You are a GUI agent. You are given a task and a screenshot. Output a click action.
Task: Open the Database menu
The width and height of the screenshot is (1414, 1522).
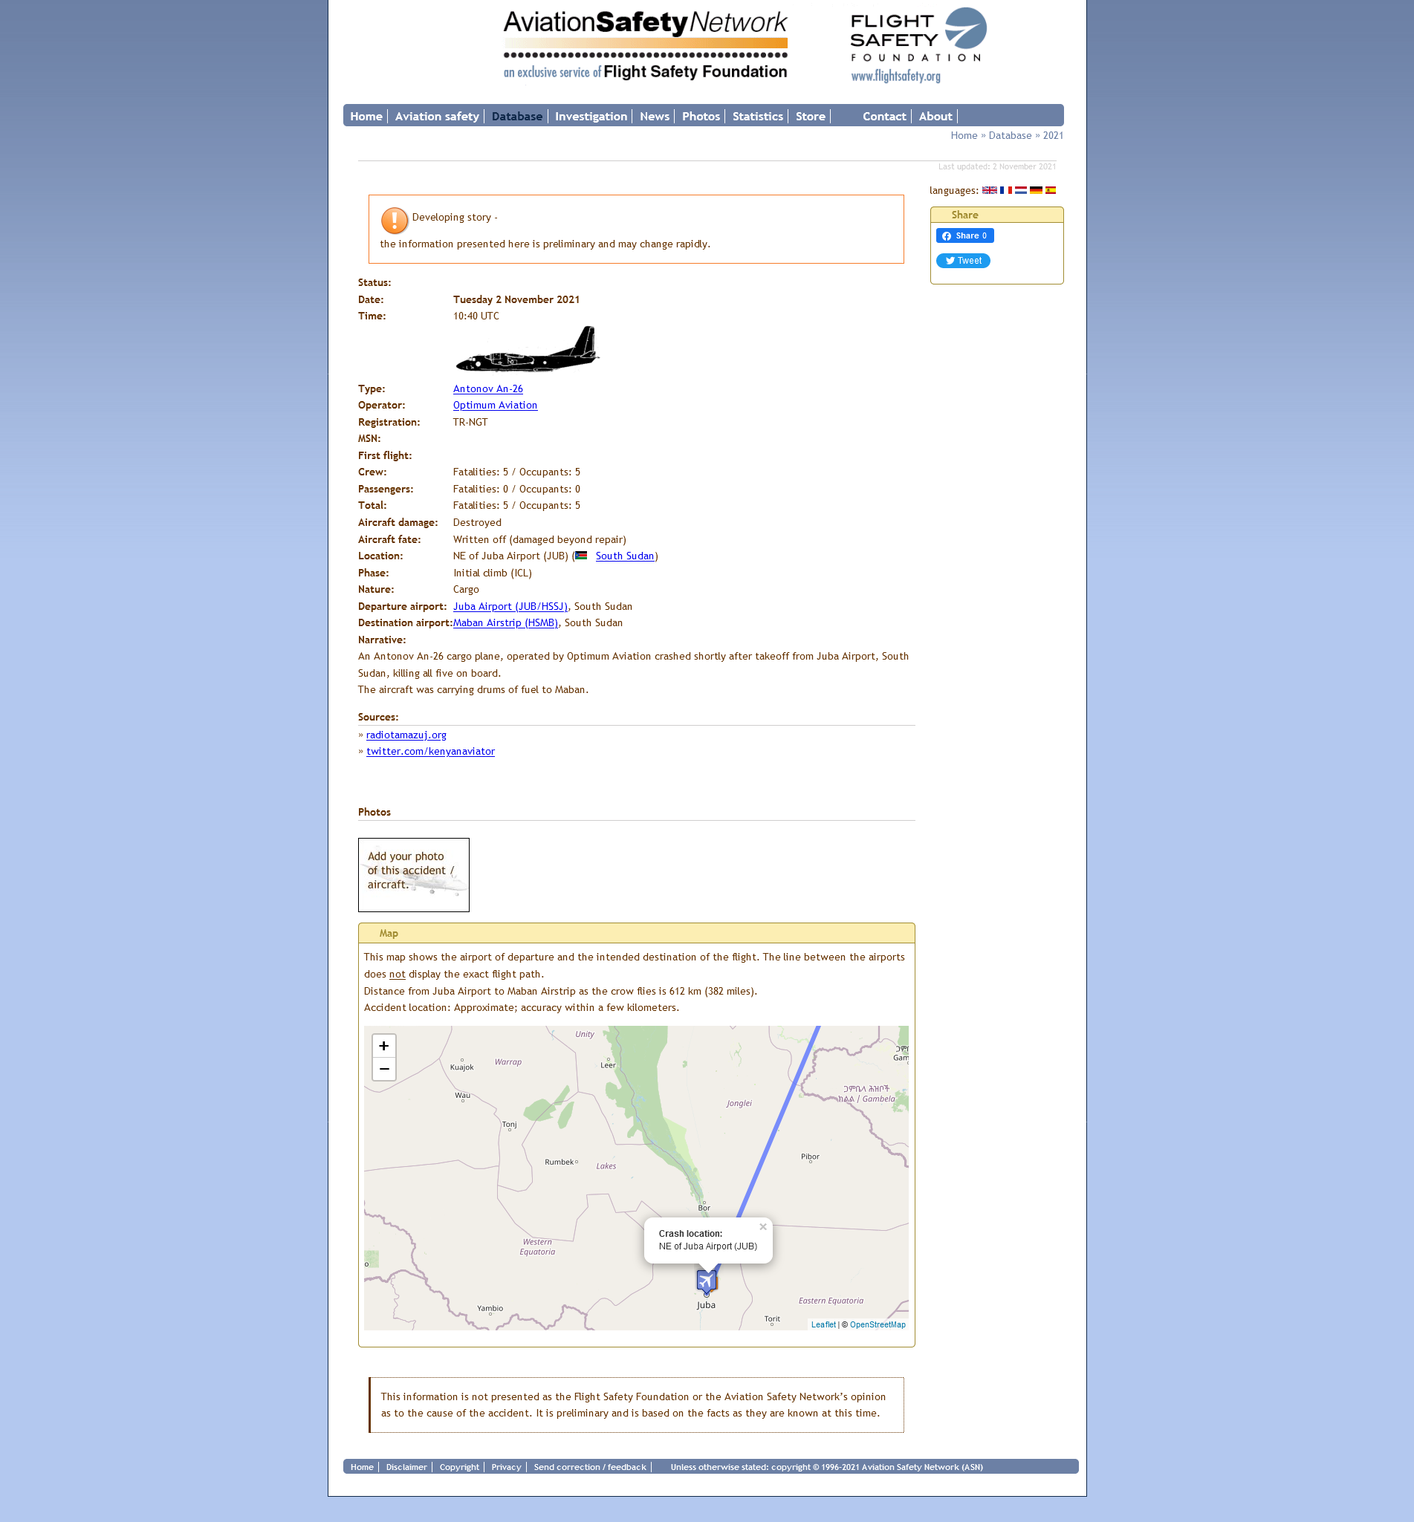(x=516, y=117)
